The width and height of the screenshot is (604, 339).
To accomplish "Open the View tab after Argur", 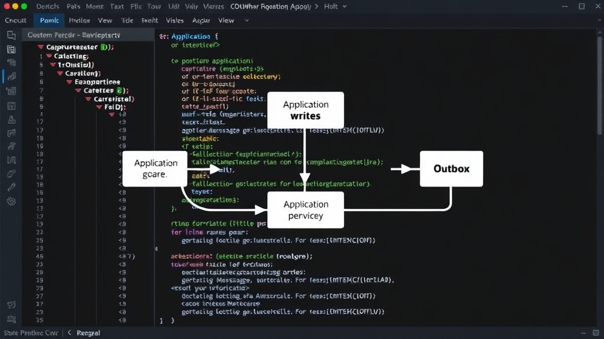I will [x=226, y=21].
